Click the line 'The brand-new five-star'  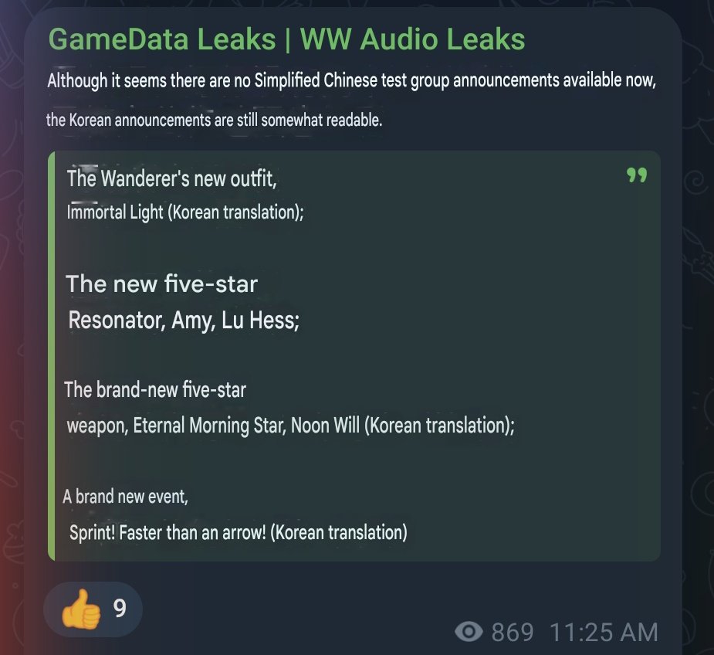point(155,390)
